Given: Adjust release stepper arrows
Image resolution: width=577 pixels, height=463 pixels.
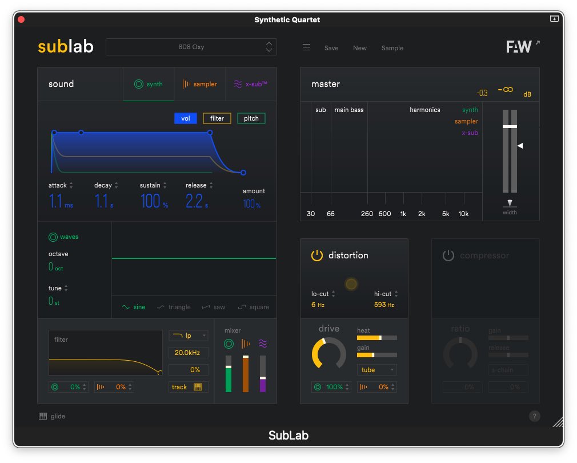Looking at the screenshot, I should coord(211,185).
